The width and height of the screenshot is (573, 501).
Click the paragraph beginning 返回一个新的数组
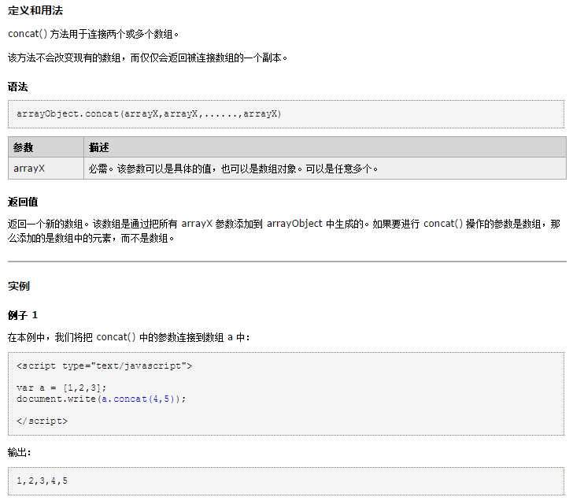pyautogui.click(x=284, y=231)
